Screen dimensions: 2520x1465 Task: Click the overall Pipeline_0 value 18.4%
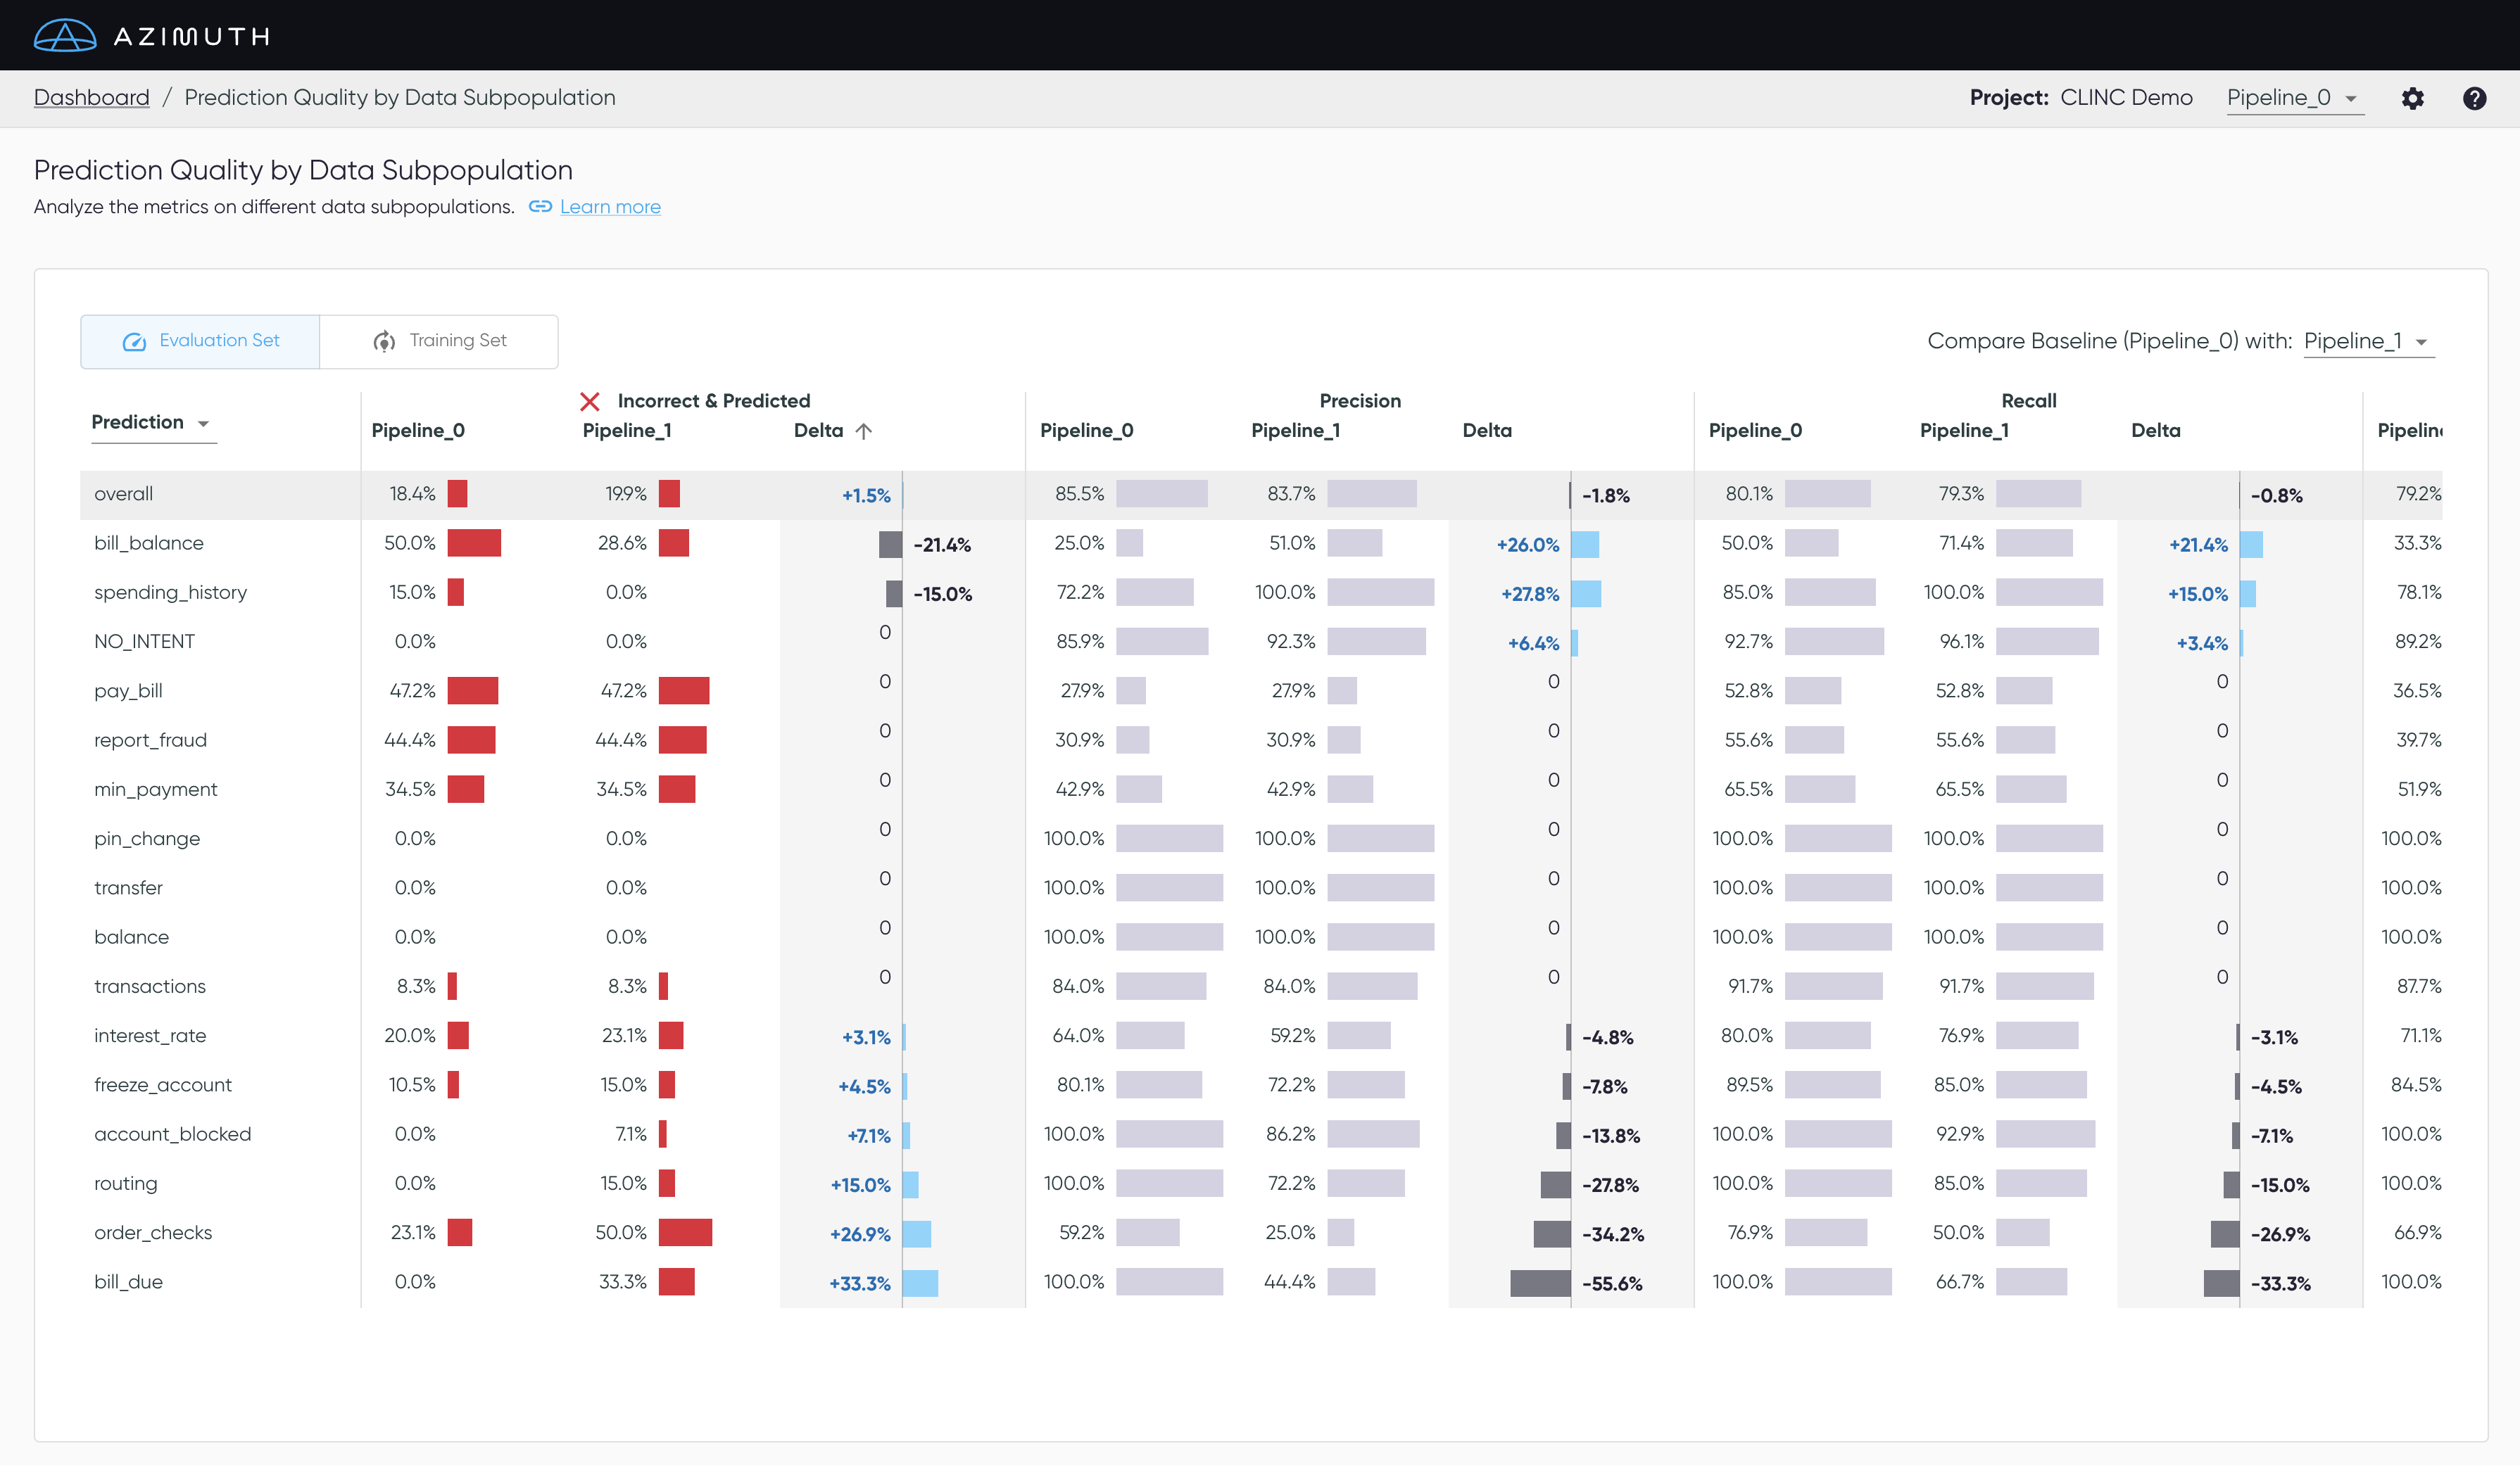[412, 494]
